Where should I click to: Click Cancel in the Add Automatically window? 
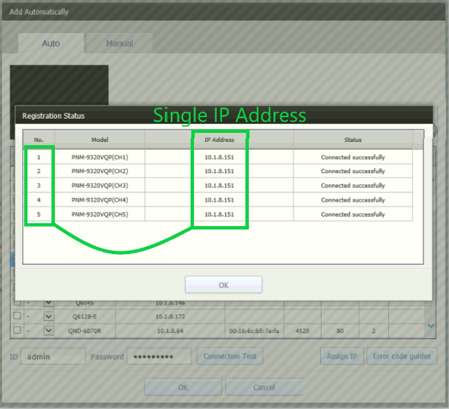point(264,387)
